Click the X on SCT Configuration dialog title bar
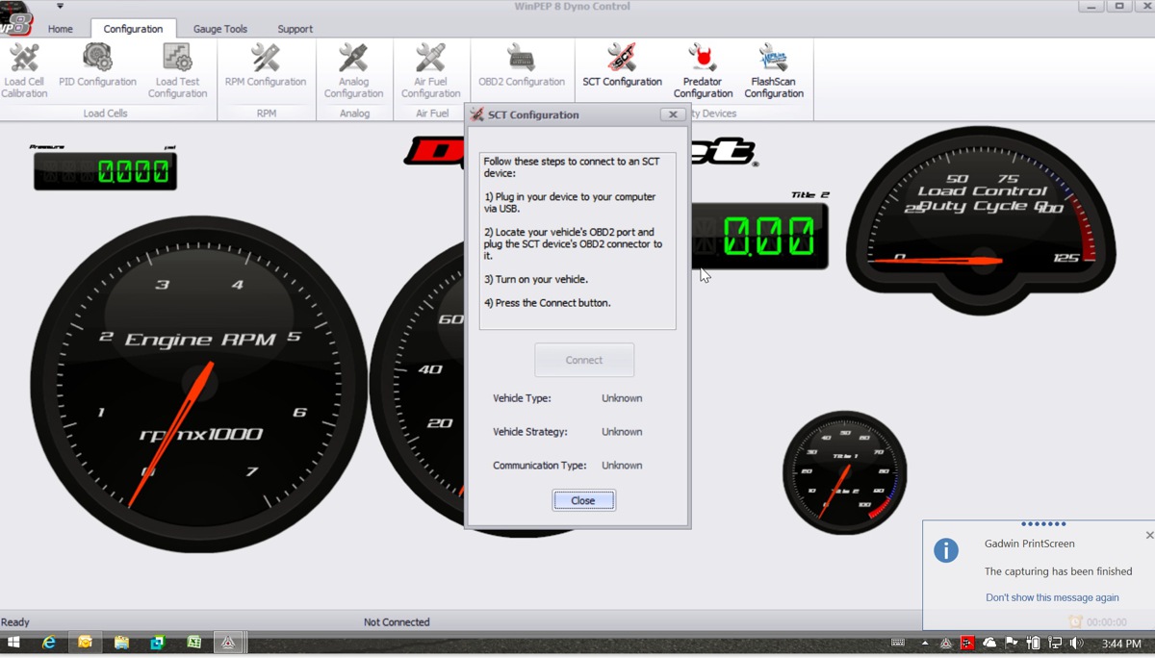The image size is (1155, 658). click(672, 114)
